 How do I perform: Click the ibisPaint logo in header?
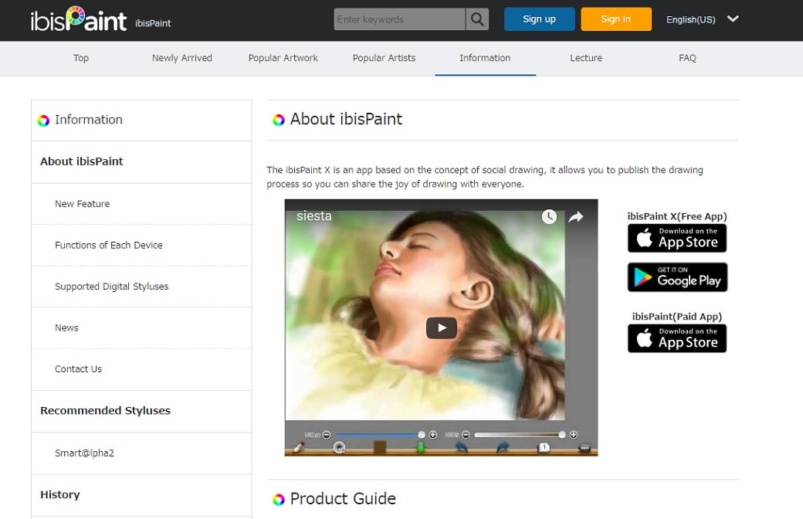click(x=78, y=19)
